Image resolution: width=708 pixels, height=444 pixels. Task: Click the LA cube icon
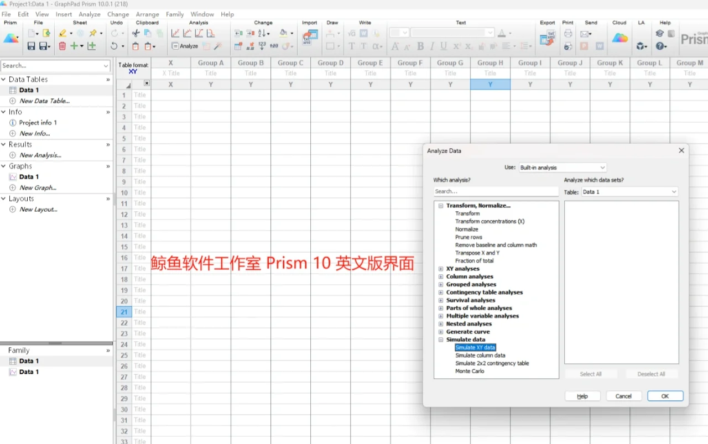pos(641,46)
